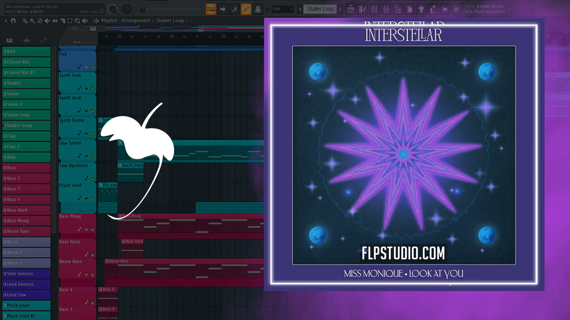The width and height of the screenshot is (570, 320).
Task: Mute the Saw Speed track
Action: pyautogui.click(x=93, y=156)
